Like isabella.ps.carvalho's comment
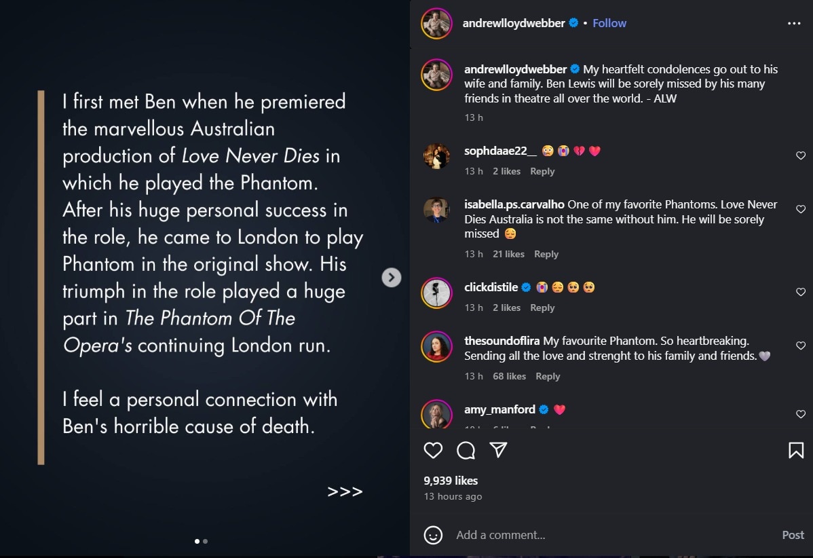 coord(801,210)
